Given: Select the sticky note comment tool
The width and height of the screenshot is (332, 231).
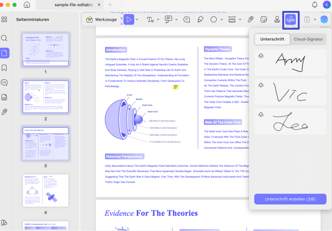Looking at the screenshot, I should [x=187, y=19].
